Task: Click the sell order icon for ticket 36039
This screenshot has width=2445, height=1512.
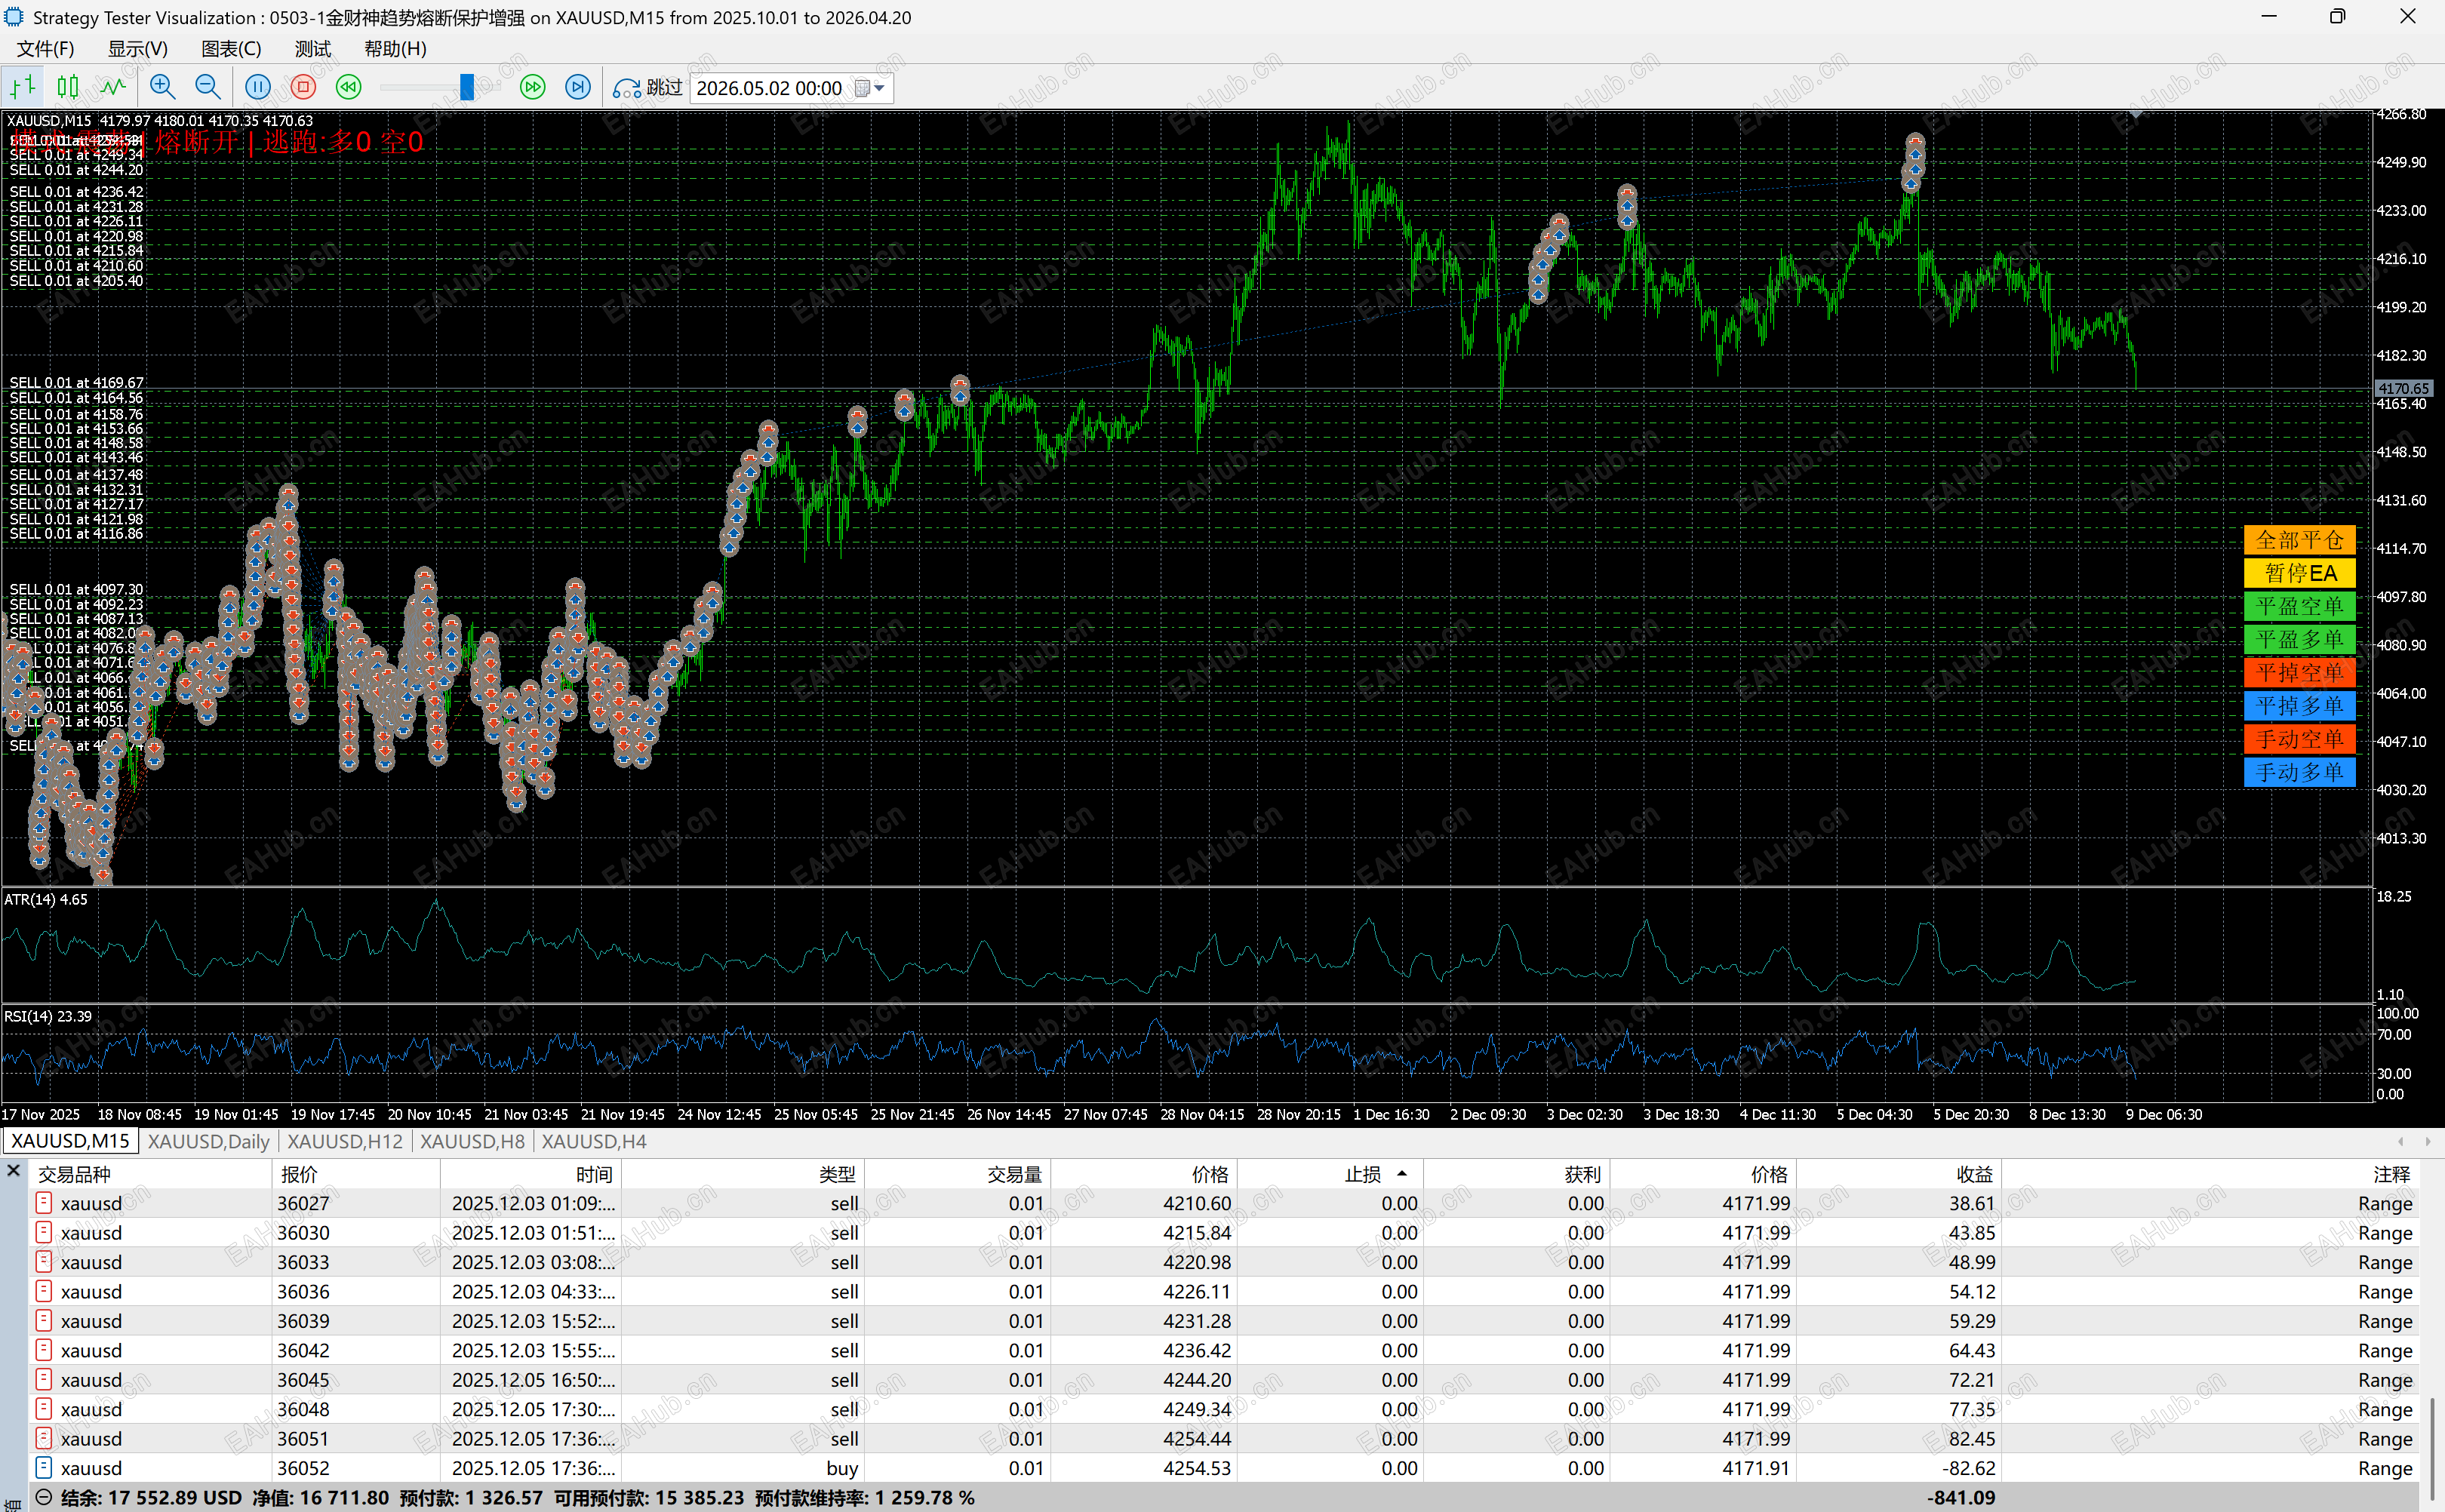Action: point(44,1321)
